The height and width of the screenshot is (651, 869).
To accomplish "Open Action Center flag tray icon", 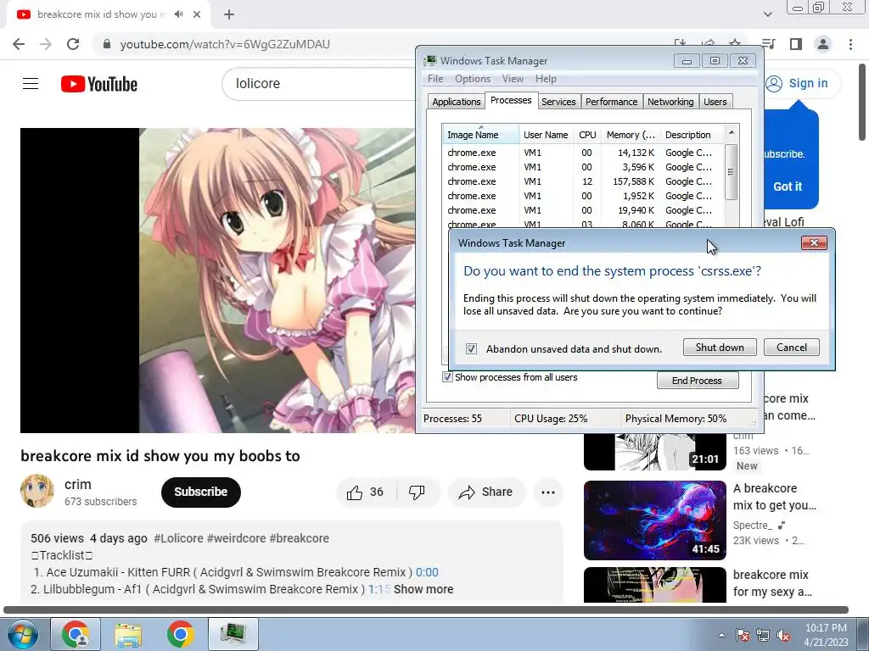I will (742, 635).
